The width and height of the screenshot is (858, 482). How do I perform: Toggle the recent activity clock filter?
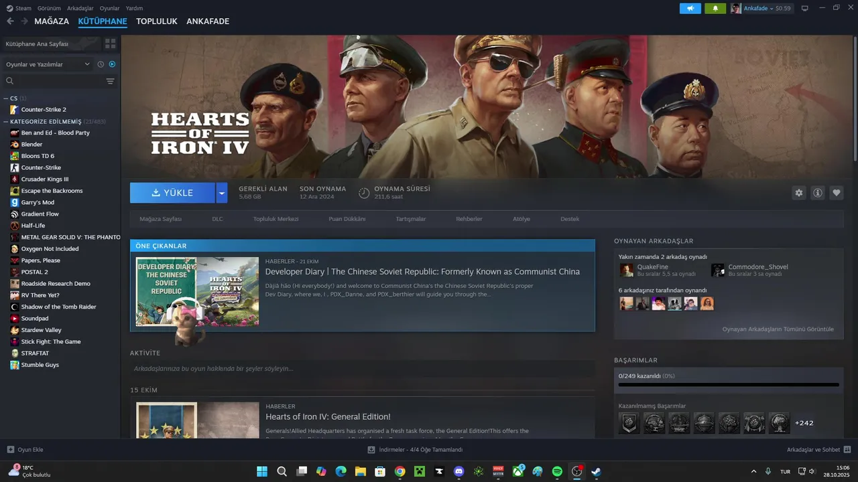pos(101,64)
